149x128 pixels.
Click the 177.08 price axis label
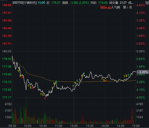[x=7, y=67]
